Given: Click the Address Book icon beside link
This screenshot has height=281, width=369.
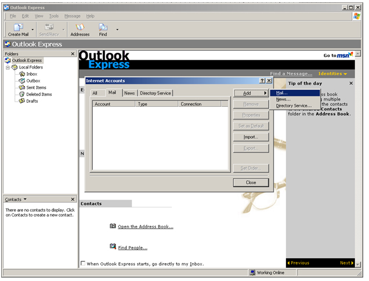Looking at the screenshot, I should (113, 226).
